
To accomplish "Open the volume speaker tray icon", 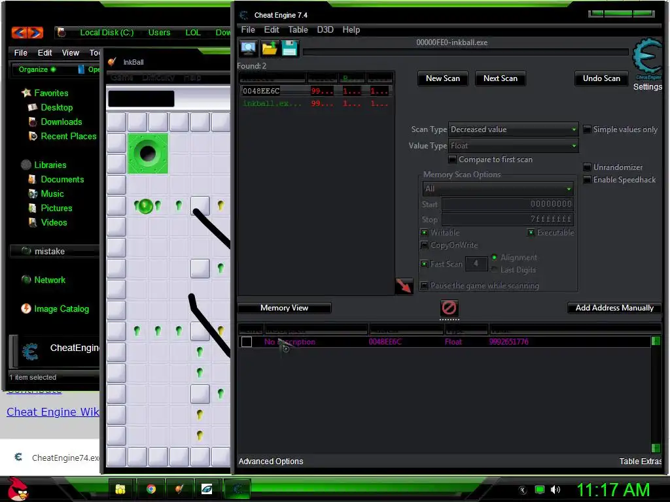I will tap(555, 490).
